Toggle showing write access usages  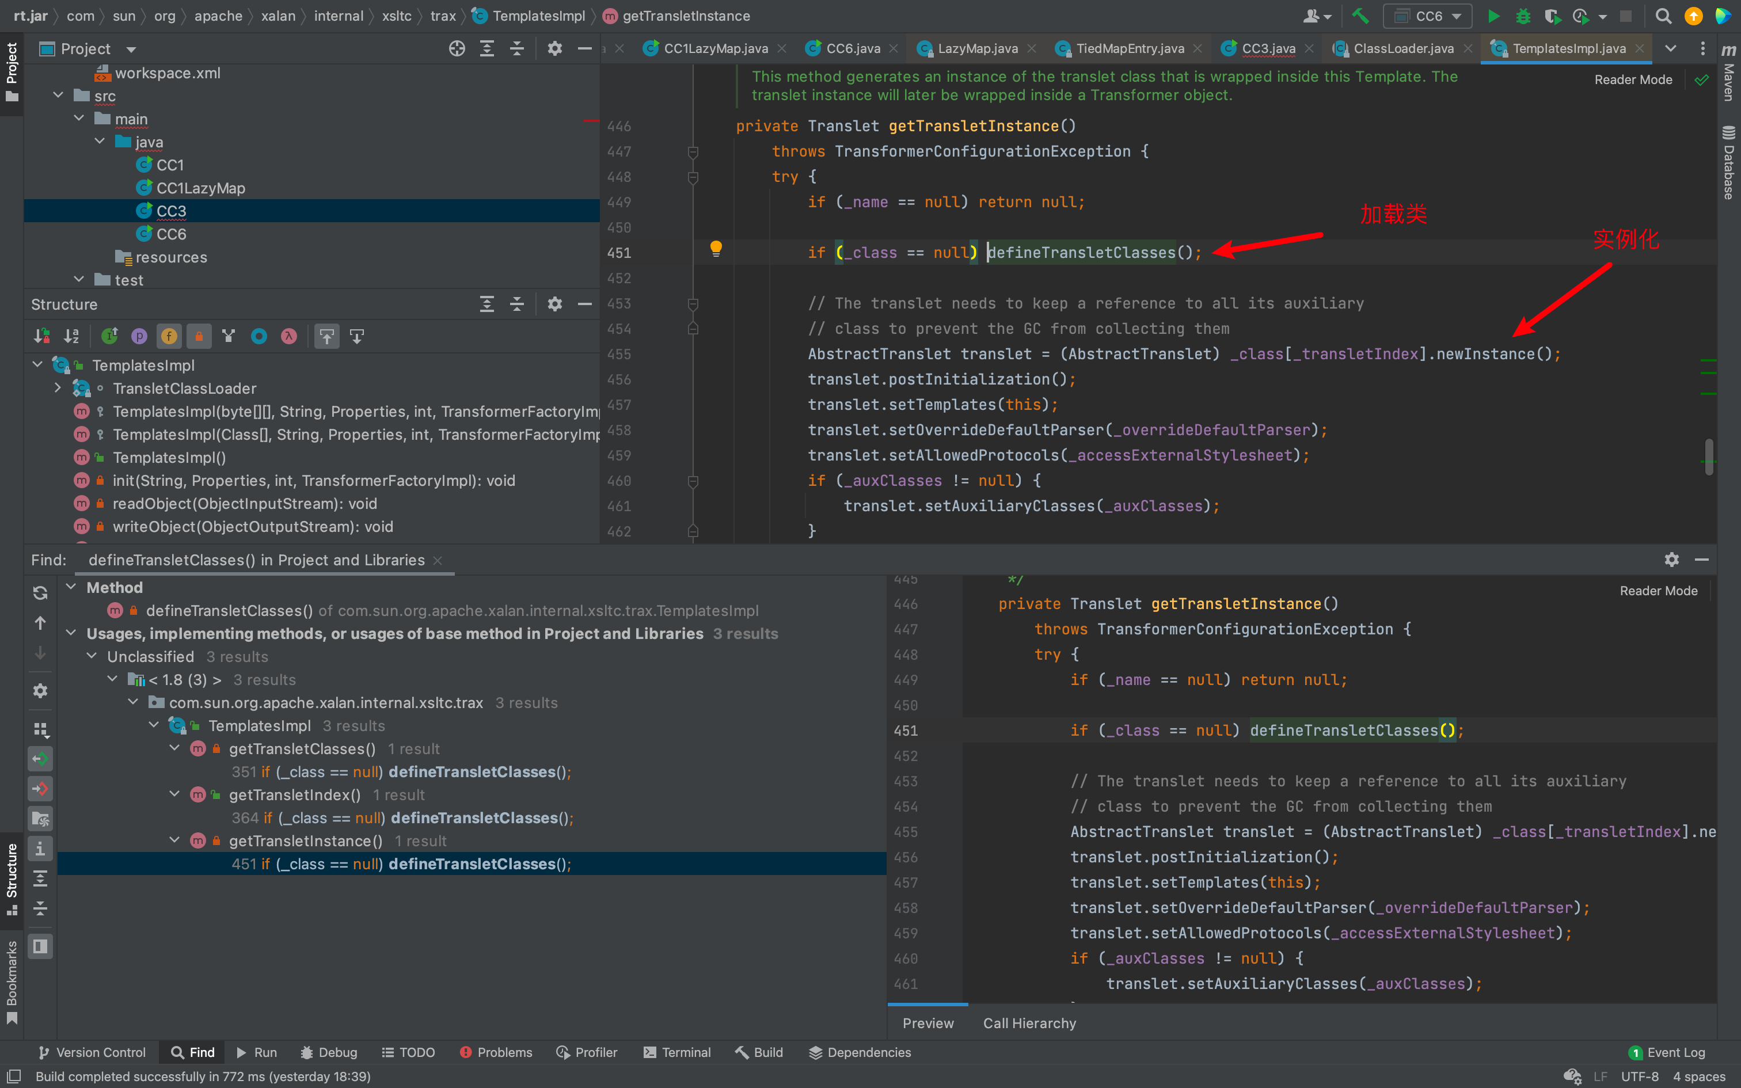[40, 789]
